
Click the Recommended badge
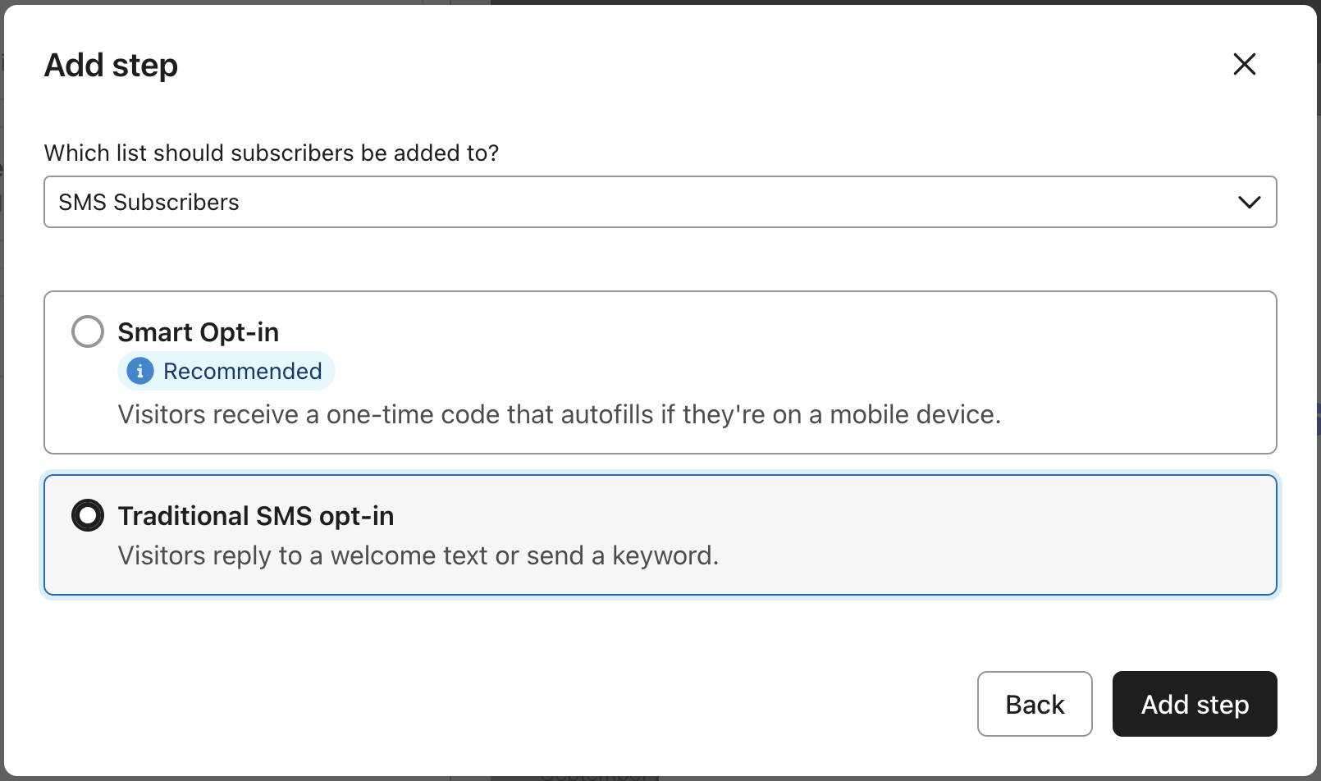[x=226, y=371]
